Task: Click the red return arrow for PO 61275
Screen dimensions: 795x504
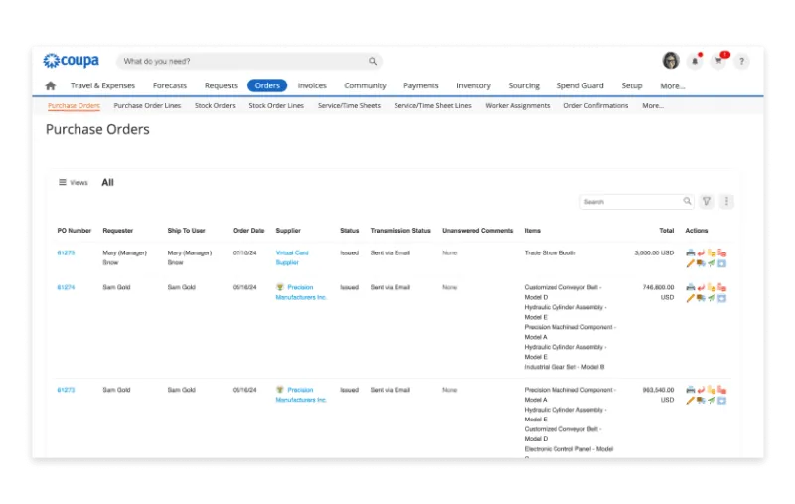Action: 701,252
